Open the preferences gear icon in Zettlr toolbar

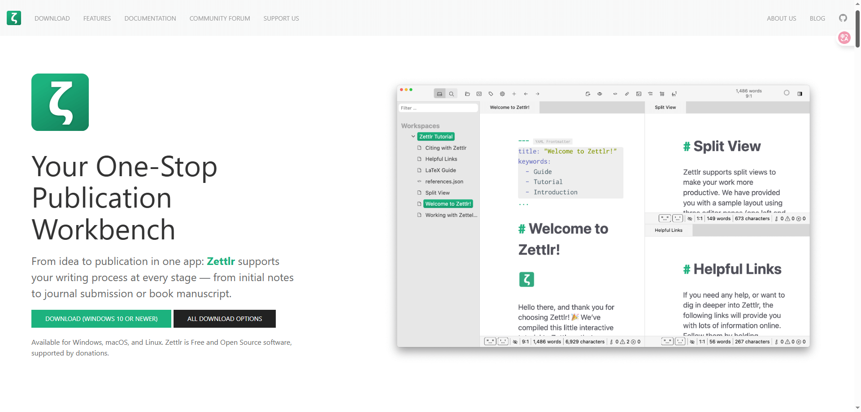(x=502, y=94)
